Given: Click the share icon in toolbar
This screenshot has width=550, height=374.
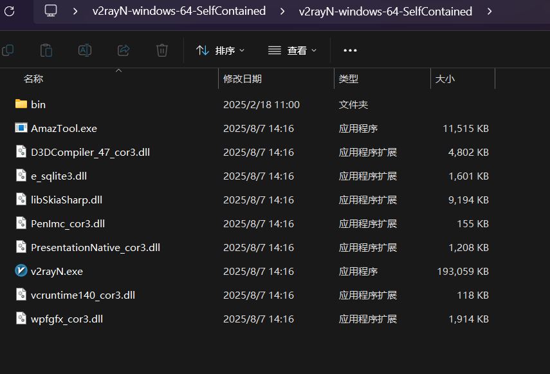Looking at the screenshot, I should point(124,50).
